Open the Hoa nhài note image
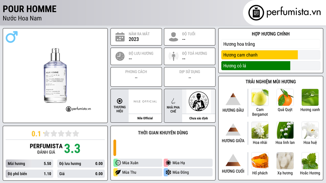 [260, 130]
